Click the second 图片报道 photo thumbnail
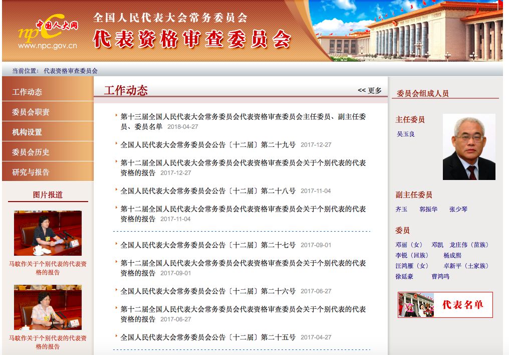This screenshot has height=355, width=509. tap(48, 307)
